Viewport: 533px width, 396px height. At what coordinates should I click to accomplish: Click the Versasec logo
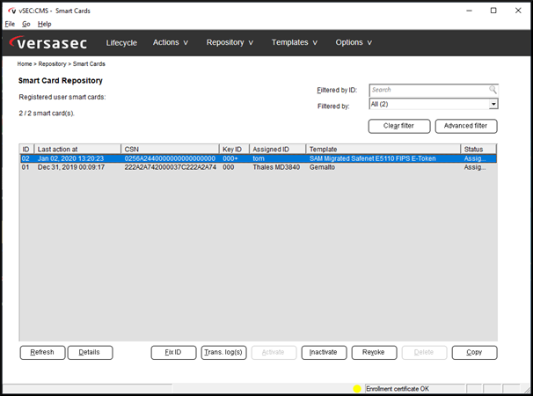47,43
